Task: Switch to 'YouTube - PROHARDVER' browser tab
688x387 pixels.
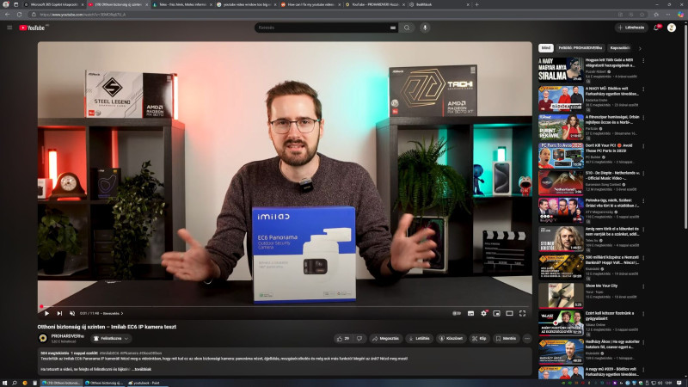Action: [x=375, y=4]
